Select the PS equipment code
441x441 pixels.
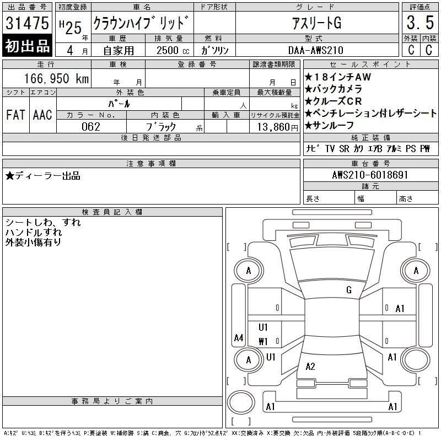point(411,148)
